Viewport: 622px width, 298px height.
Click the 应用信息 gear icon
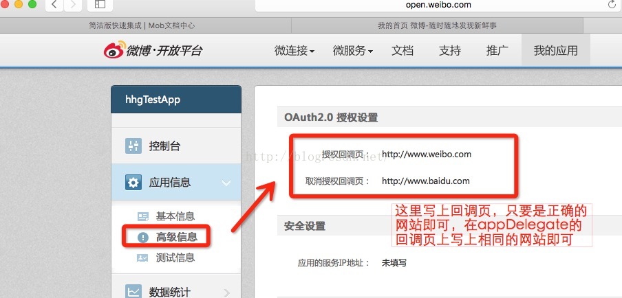pyautogui.click(x=133, y=183)
